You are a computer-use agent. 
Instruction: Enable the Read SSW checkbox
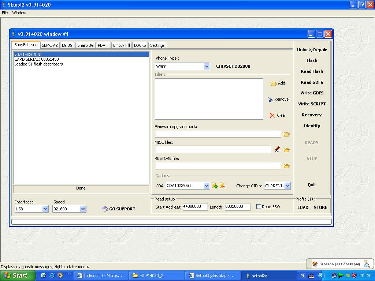[x=259, y=207]
